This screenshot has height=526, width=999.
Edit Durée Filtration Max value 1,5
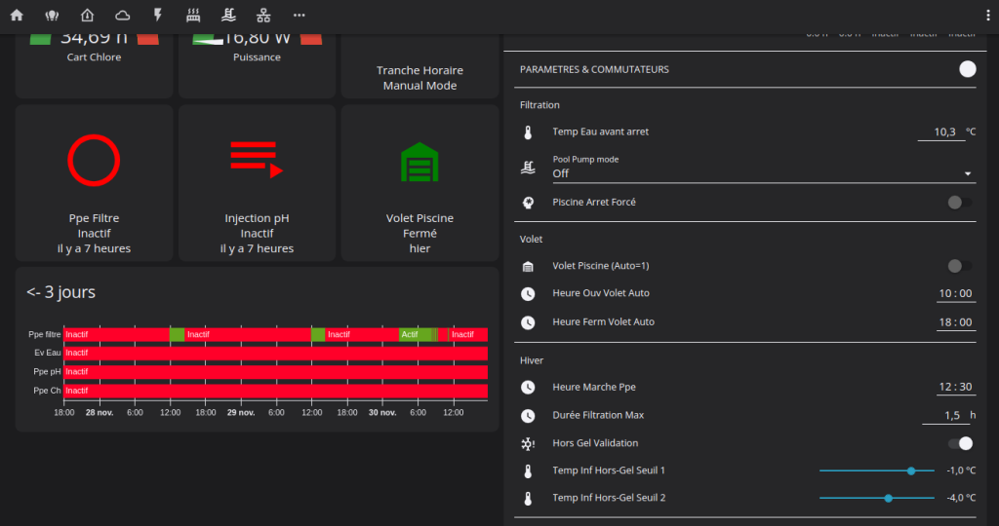pos(945,415)
